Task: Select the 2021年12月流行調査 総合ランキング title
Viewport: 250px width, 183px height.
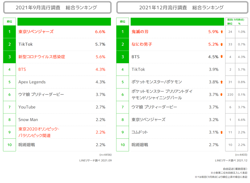Action: tap(181, 7)
